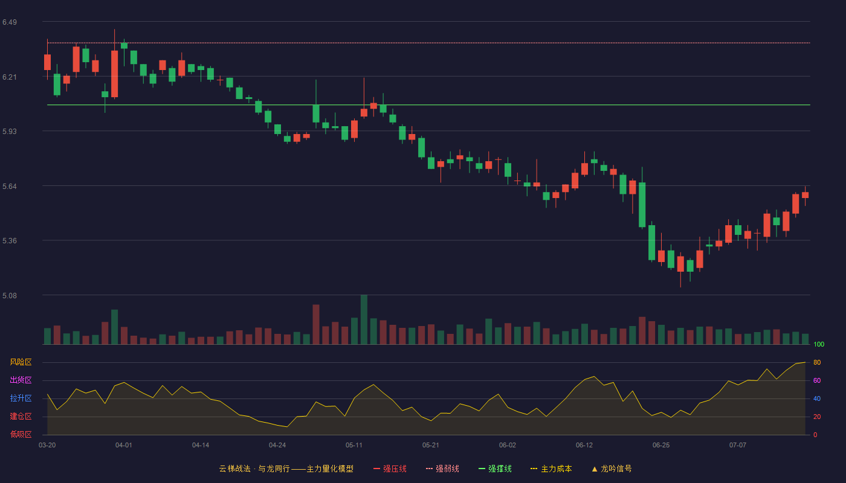The width and height of the screenshot is (846, 483).
Task: Click the 04-01 date axis label
Action: [124, 445]
